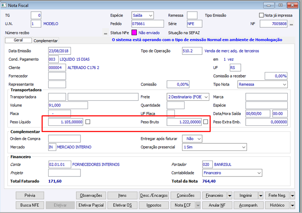Expand the arrow next to Imprimir button
This screenshot has width=302, height=213.
(261, 195)
